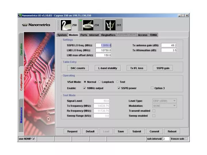Click the Tx IFL loss button
This screenshot has height=155, width=207.
tap(137, 68)
